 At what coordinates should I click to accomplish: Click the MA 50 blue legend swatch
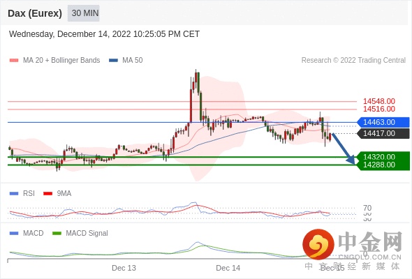coord(113,61)
